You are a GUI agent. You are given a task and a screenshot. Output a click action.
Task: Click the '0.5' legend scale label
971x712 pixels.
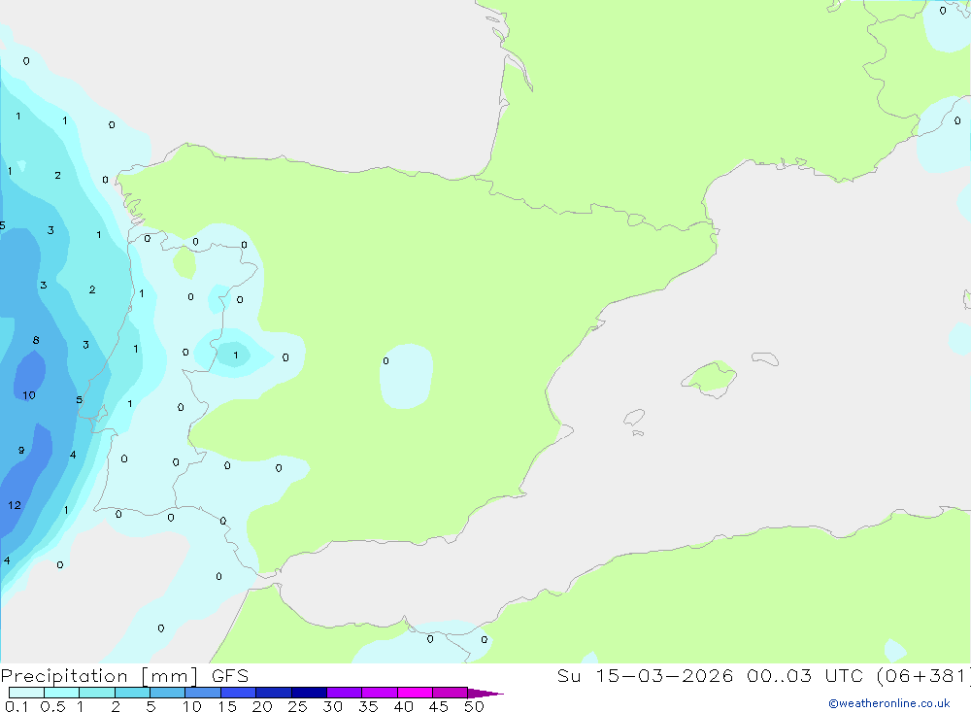point(53,706)
